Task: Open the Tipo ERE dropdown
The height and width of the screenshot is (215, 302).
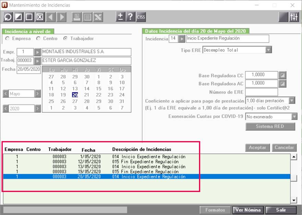Action: [268, 50]
